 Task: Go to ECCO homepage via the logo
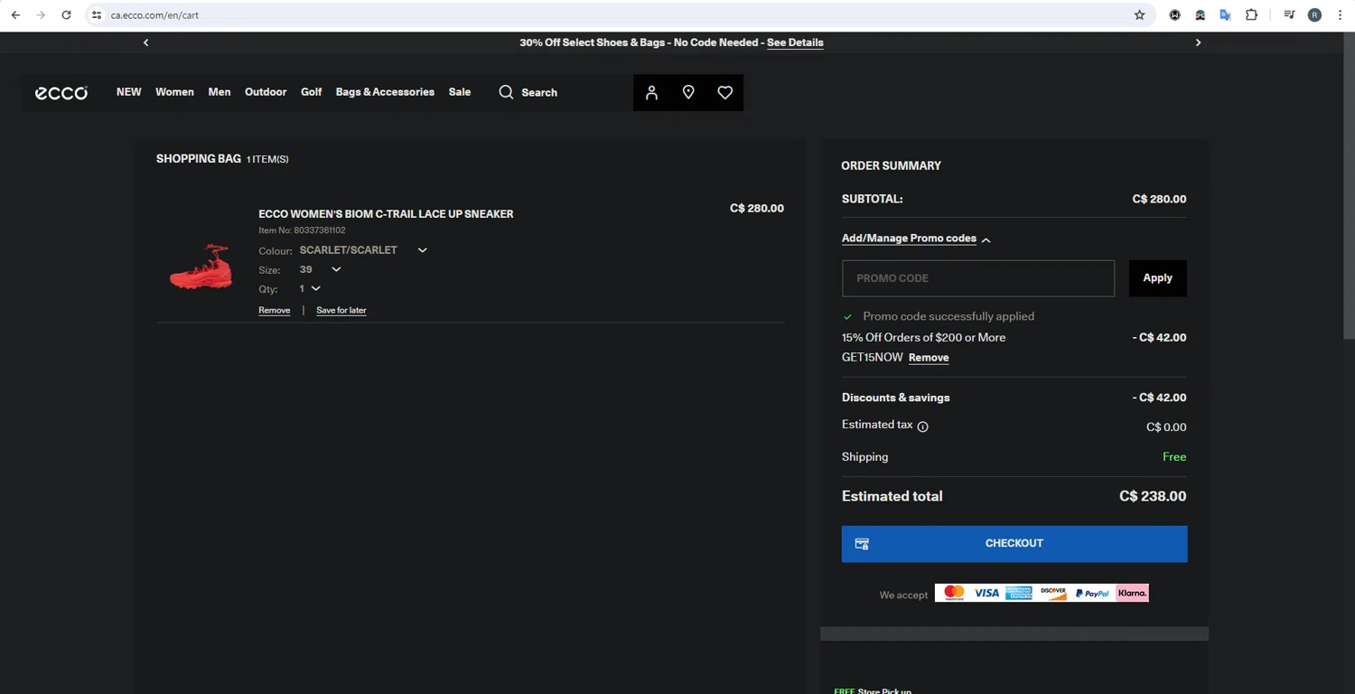coord(61,92)
